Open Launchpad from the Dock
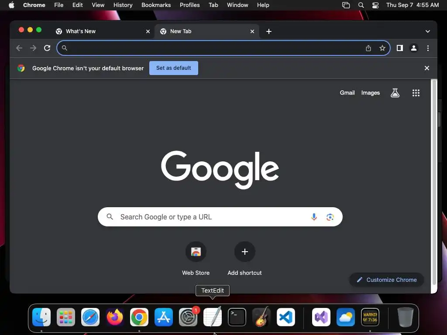The width and height of the screenshot is (447, 335). point(66,317)
